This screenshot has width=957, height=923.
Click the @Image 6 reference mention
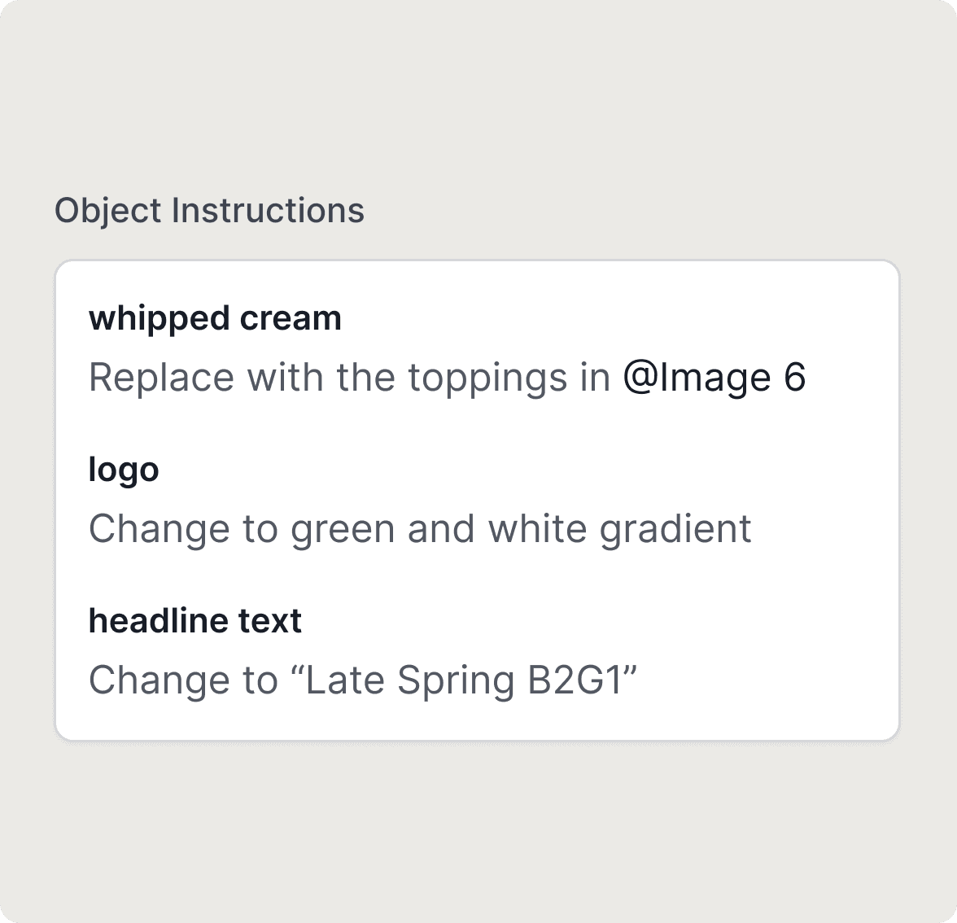[x=714, y=378]
